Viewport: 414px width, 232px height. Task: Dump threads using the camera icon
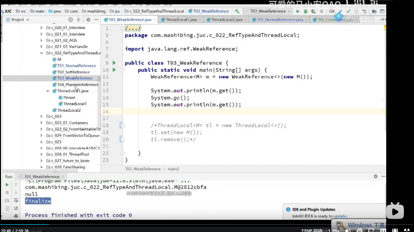(7, 201)
